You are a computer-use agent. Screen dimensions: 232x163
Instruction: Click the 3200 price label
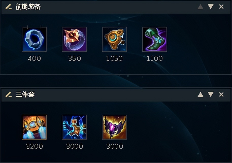tap(34, 146)
